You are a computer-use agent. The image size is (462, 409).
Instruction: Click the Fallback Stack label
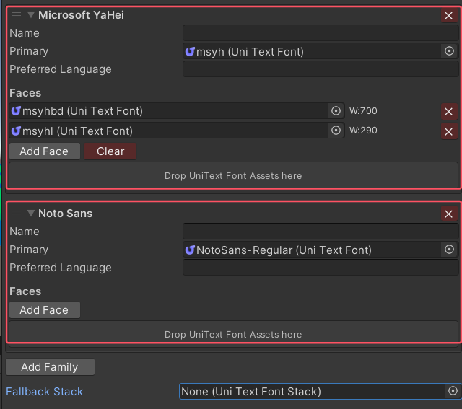pos(45,392)
